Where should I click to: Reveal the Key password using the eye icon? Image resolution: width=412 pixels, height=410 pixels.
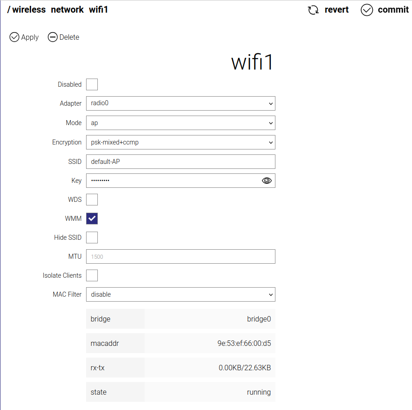tap(266, 180)
